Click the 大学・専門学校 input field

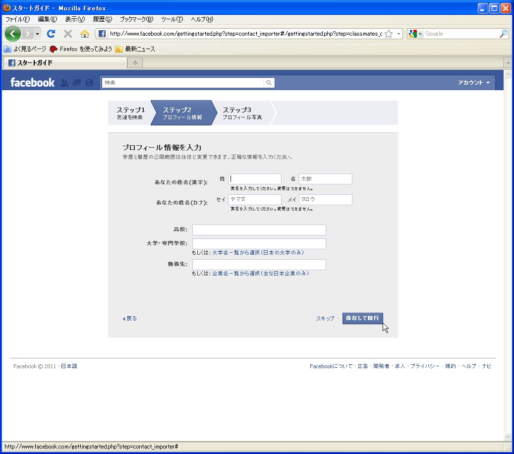click(259, 243)
